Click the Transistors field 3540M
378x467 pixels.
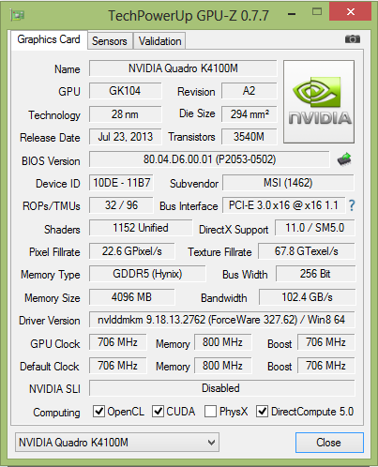point(249,137)
